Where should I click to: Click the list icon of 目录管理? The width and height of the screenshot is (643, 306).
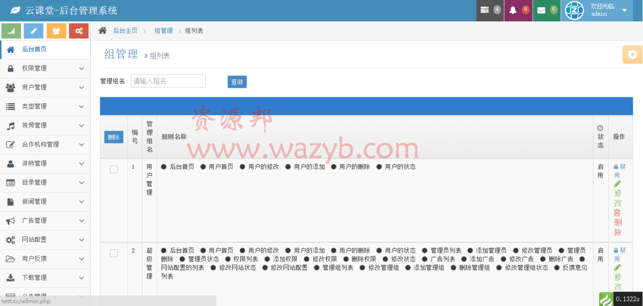[10, 182]
